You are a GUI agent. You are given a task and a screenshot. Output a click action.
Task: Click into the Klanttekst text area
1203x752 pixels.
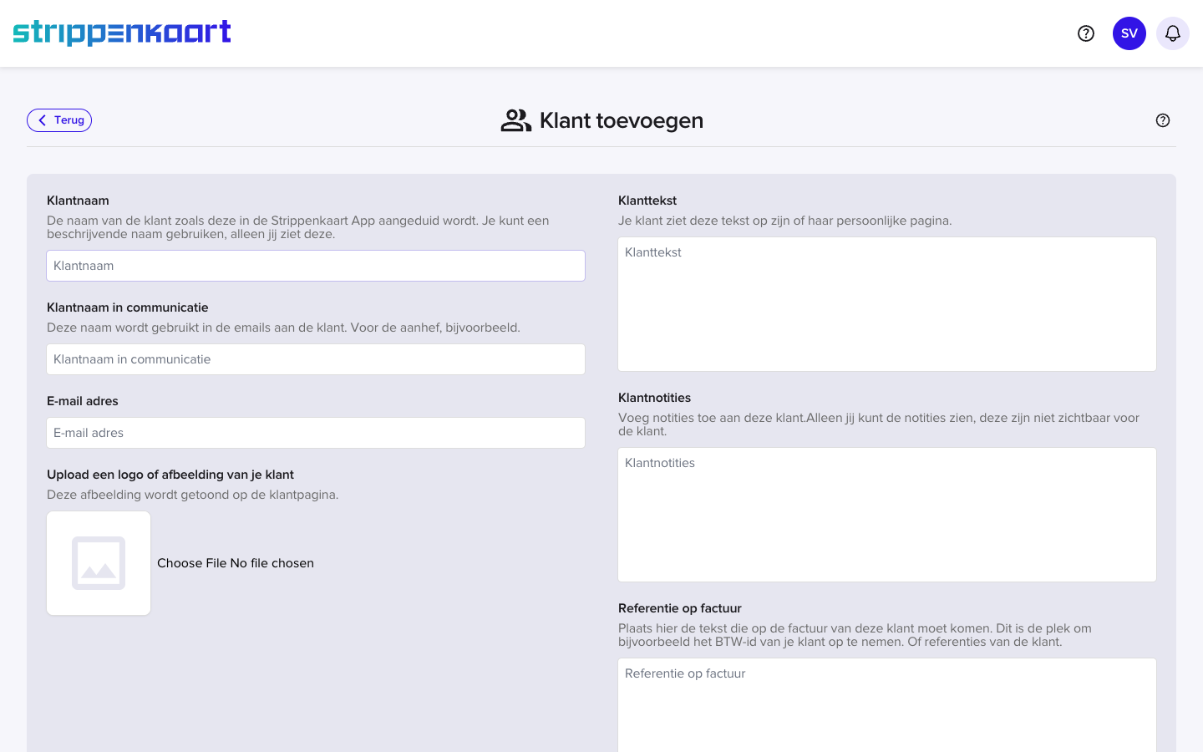887,304
